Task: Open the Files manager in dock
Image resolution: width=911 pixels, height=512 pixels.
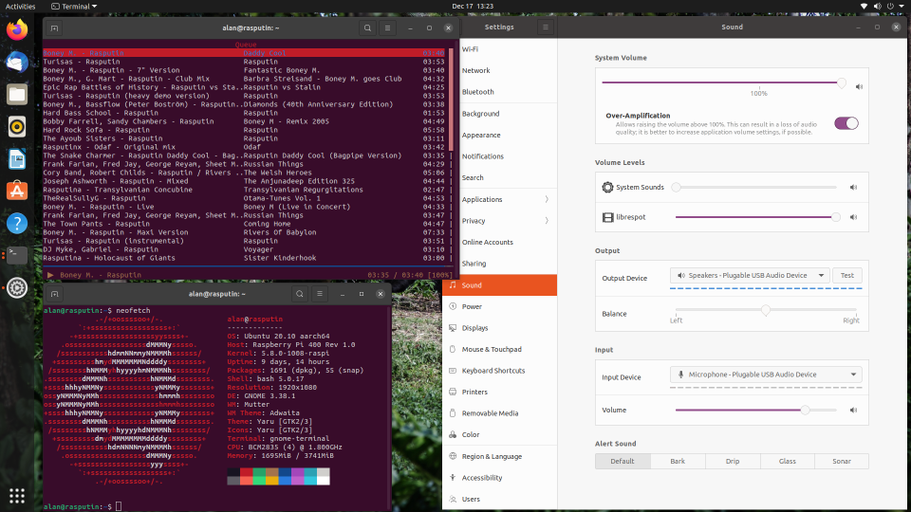Action: pyautogui.click(x=17, y=94)
